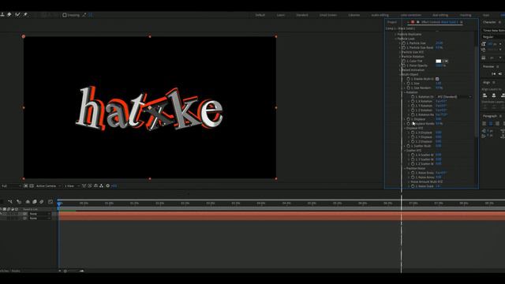Toggle stopwatch for 1. Plane Opacity
The image size is (505, 284).
[x=403, y=65]
